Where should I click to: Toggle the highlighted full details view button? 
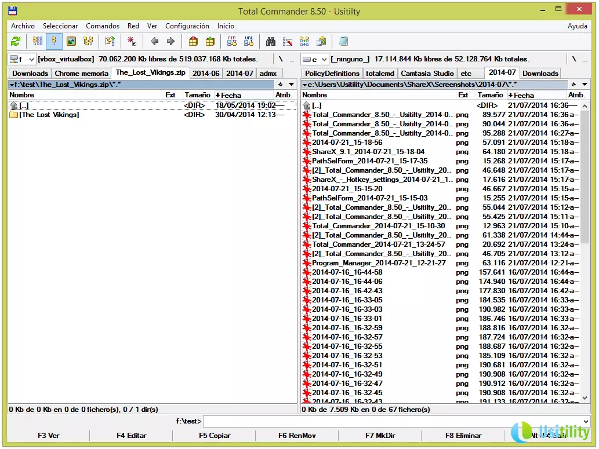55,41
